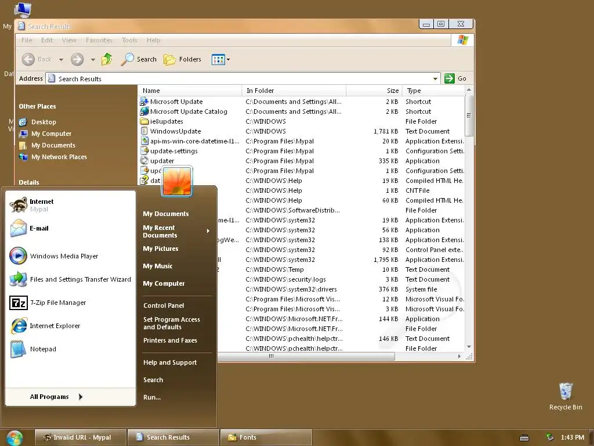This screenshot has height=446, width=594.
Task: Select the WindowsUpdate text document row
Action: 302,131
